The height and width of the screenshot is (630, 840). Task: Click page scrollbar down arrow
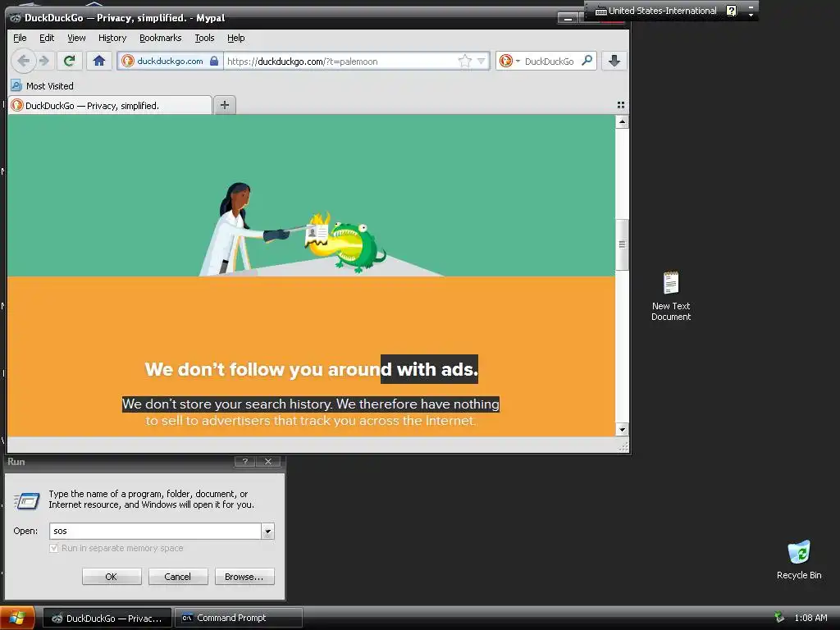622,429
